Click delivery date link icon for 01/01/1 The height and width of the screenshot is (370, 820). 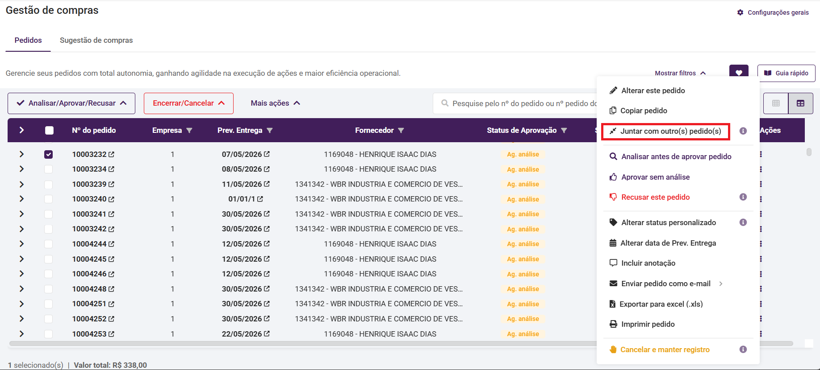(x=260, y=199)
